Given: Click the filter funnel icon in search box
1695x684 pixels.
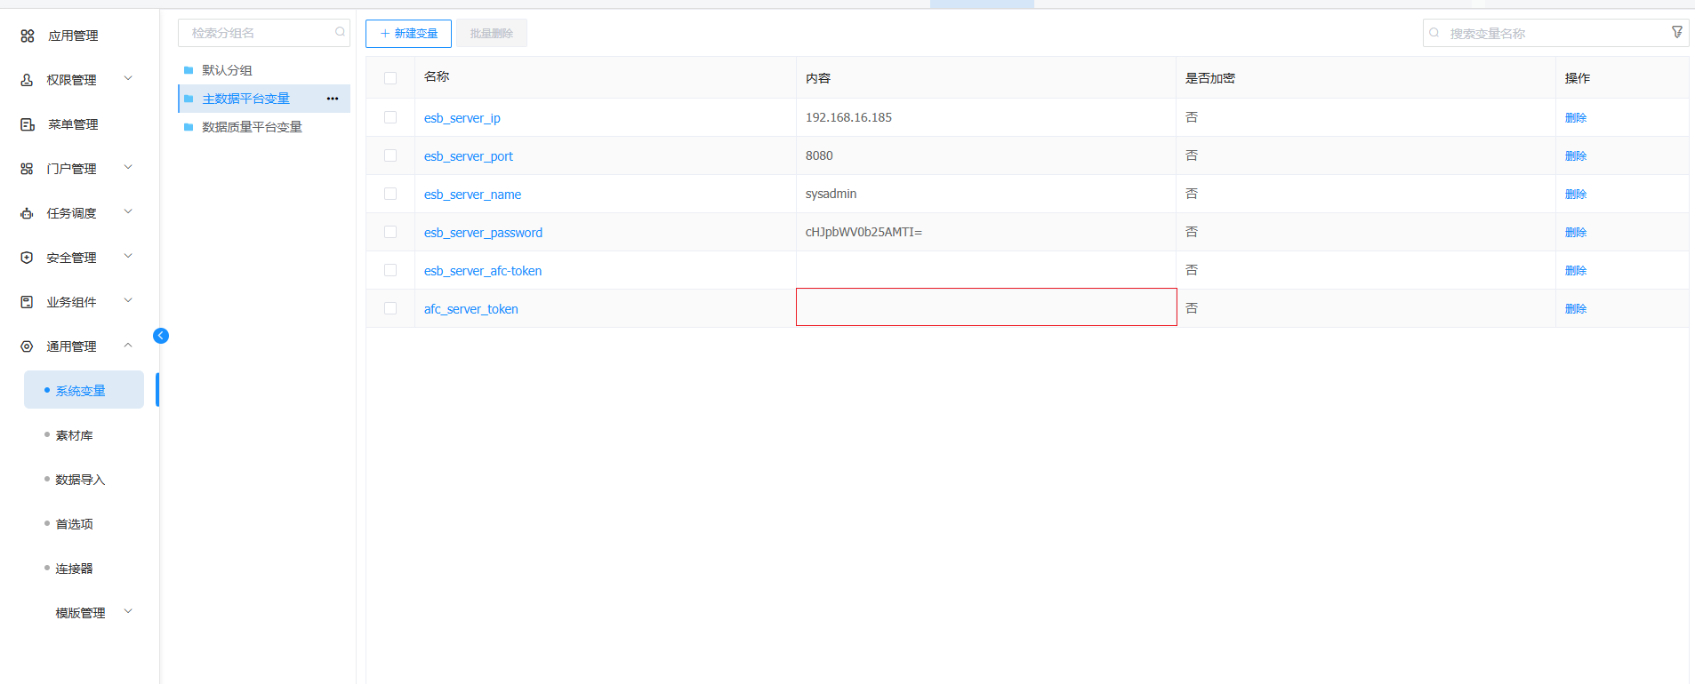Looking at the screenshot, I should coord(1677,32).
